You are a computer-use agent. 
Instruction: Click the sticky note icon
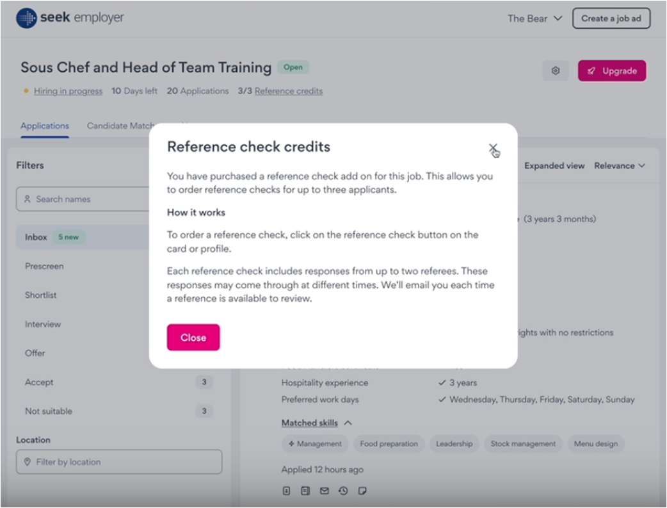pyautogui.click(x=363, y=491)
